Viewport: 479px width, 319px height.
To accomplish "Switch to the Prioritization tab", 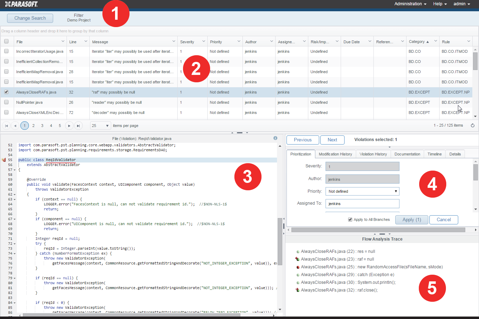I will [x=301, y=154].
